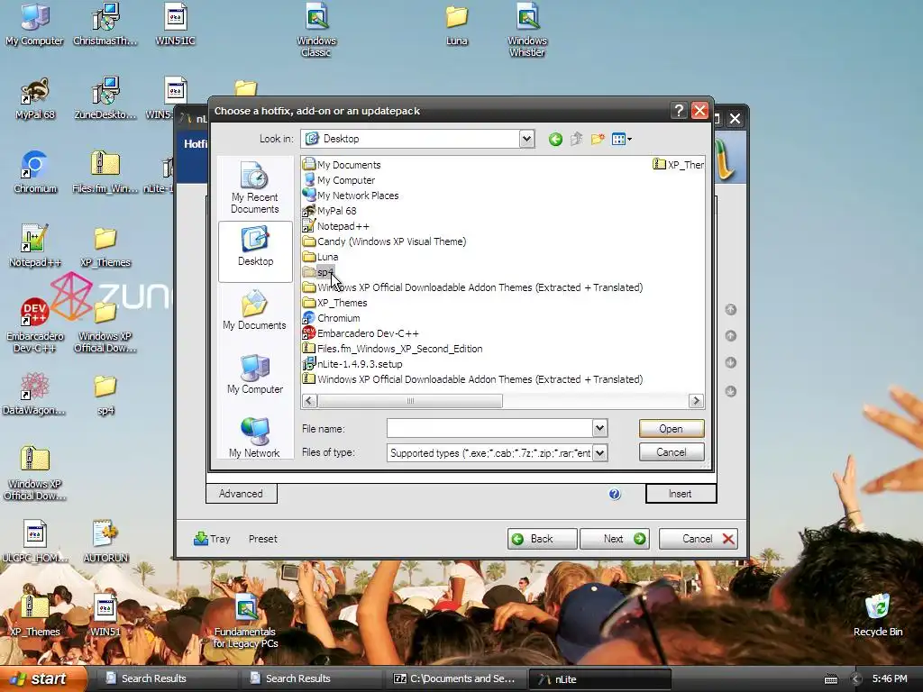This screenshot has width=923, height=692.
Task: Click the Windows Whistler desktop theme file
Action: (526, 30)
